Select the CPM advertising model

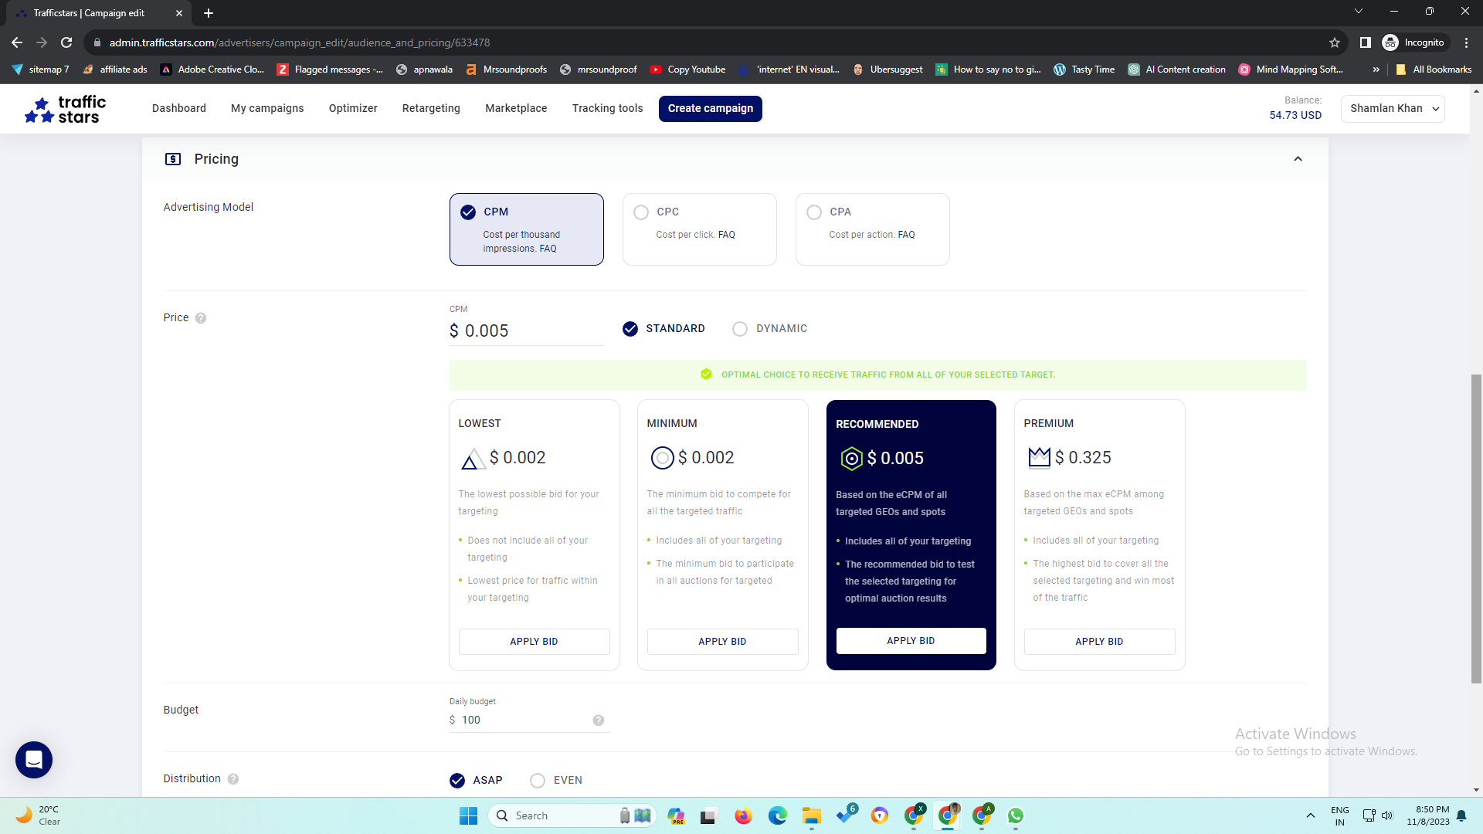(527, 229)
